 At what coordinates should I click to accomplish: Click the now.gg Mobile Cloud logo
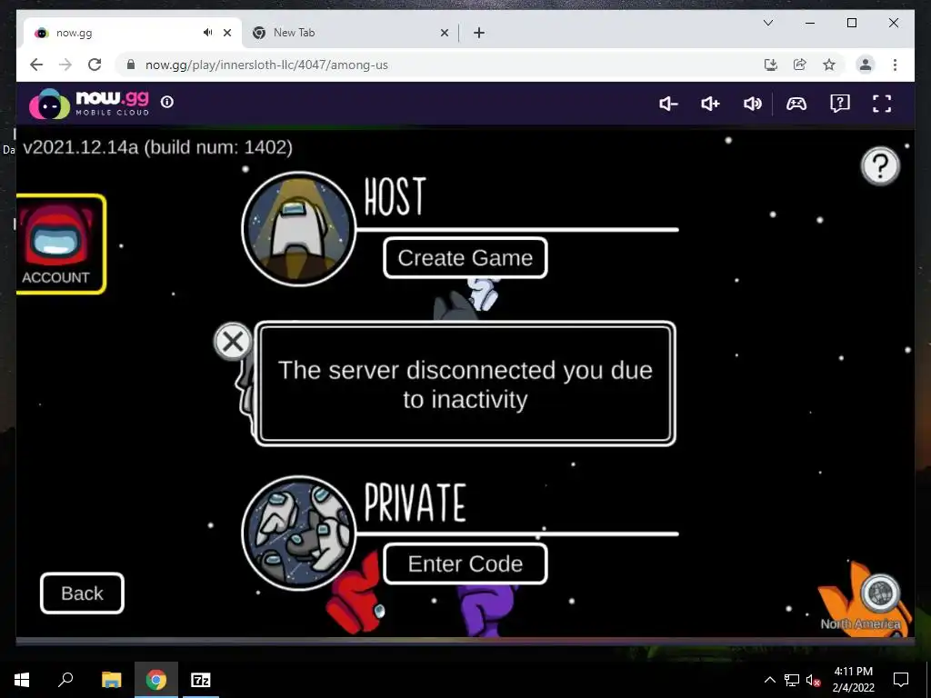pyautogui.click(x=89, y=104)
